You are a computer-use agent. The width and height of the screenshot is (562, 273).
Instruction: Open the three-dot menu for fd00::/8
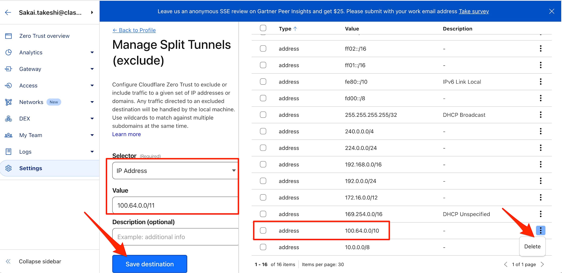click(541, 98)
